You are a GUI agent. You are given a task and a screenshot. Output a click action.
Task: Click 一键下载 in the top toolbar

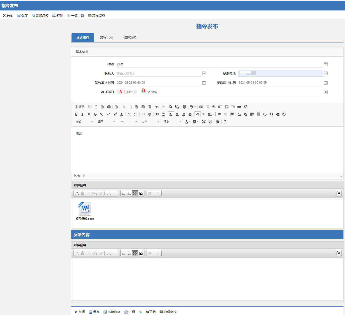[x=75, y=15]
